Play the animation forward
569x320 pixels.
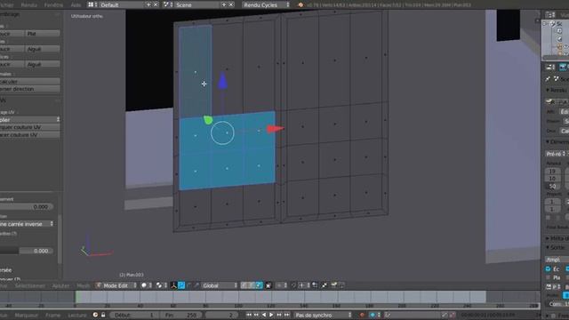click(271, 315)
